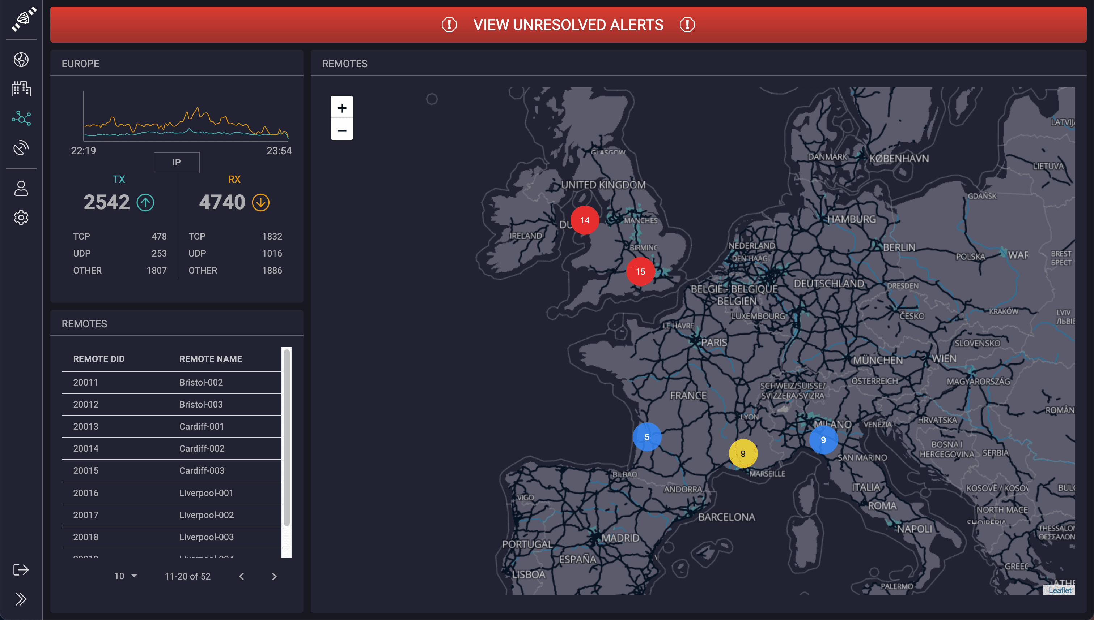
Task: Open the user profile sidebar icon
Action: point(21,188)
